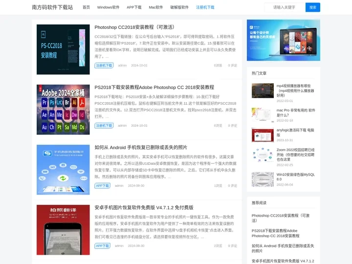Open mac Pro 非常有用的 软件 article
Screen dimensions: 352x264
296,113
